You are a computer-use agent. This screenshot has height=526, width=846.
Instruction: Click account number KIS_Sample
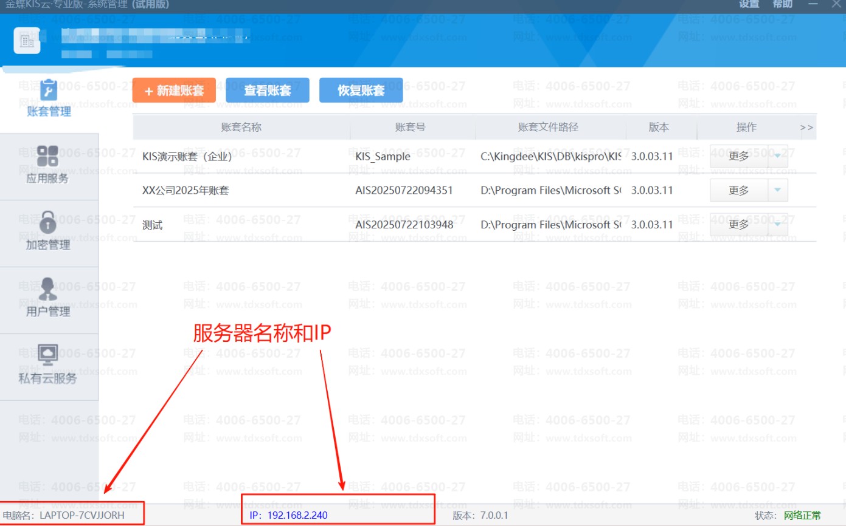coord(383,156)
